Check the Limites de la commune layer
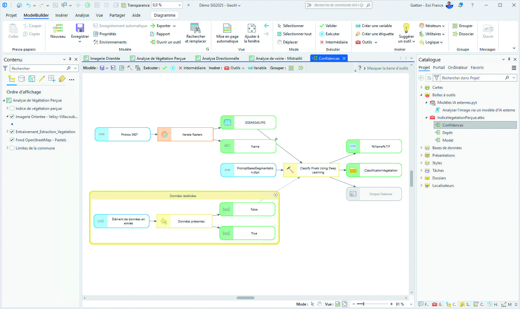 click(x=12, y=148)
